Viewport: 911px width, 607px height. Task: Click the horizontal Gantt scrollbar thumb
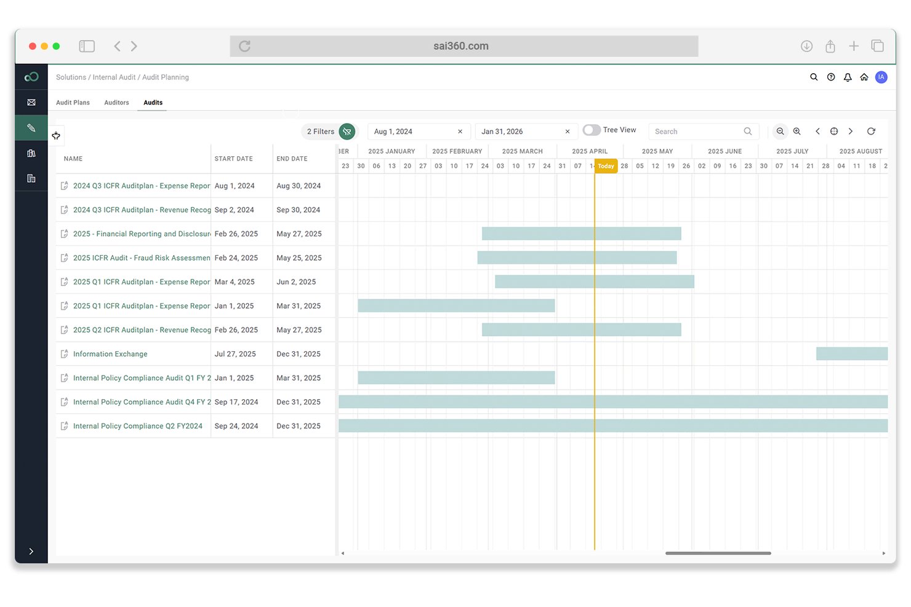718,553
